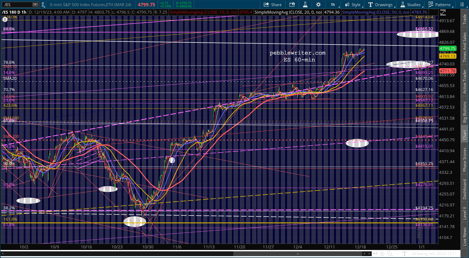The height and width of the screenshot is (258, 469).
Task: Click the Share button
Action: pyautogui.click(x=273, y=5)
